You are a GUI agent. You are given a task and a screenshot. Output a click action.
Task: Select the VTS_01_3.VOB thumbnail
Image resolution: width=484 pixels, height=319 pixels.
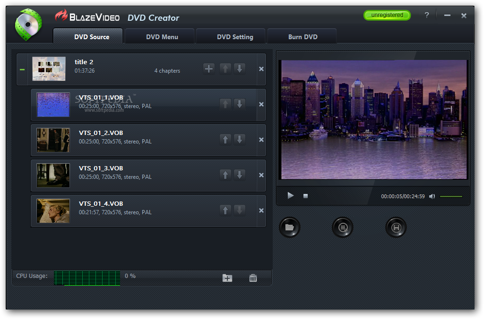pyautogui.click(x=53, y=176)
